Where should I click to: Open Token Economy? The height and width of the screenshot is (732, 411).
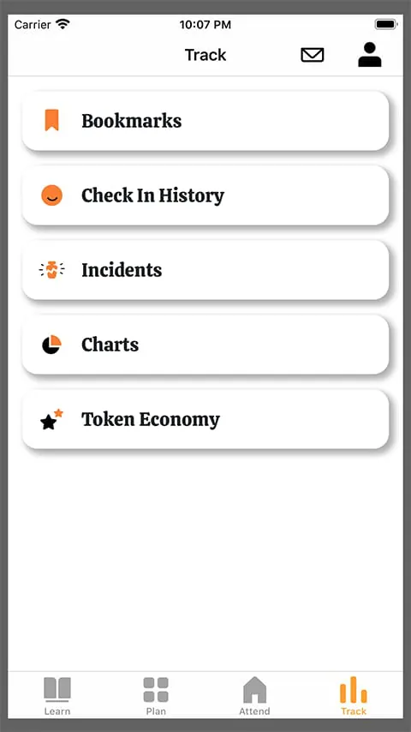click(x=205, y=420)
